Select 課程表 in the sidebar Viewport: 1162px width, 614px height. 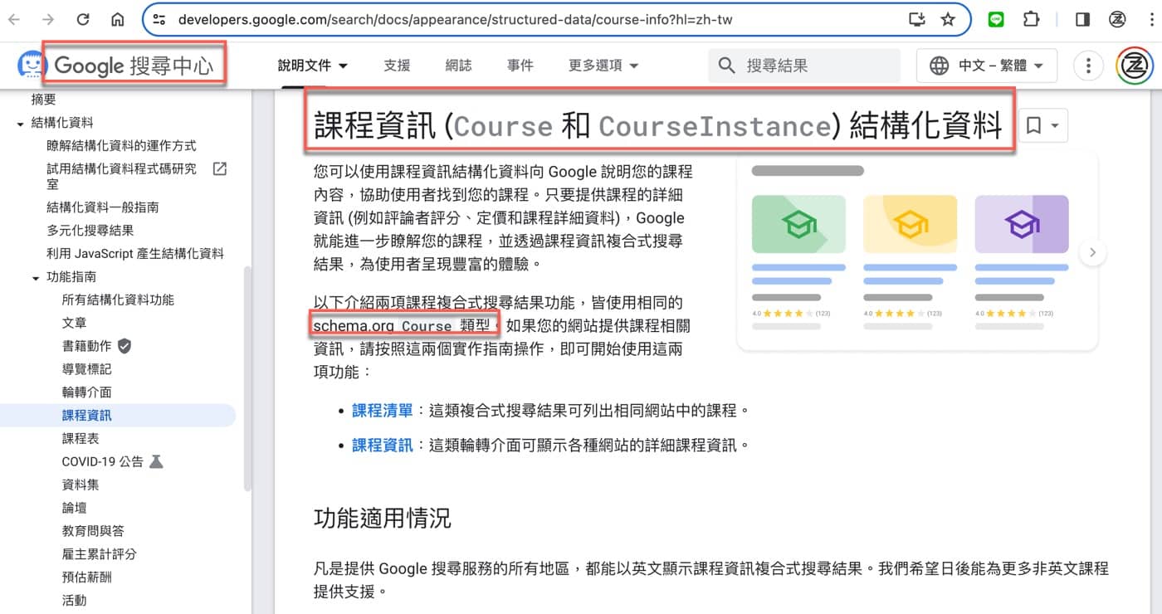(81, 438)
